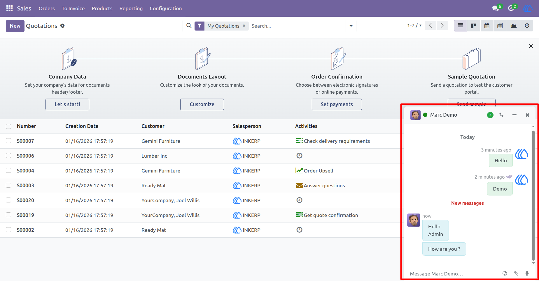Open the activity clock for S00006
The height and width of the screenshot is (281, 539).
[x=299, y=156]
